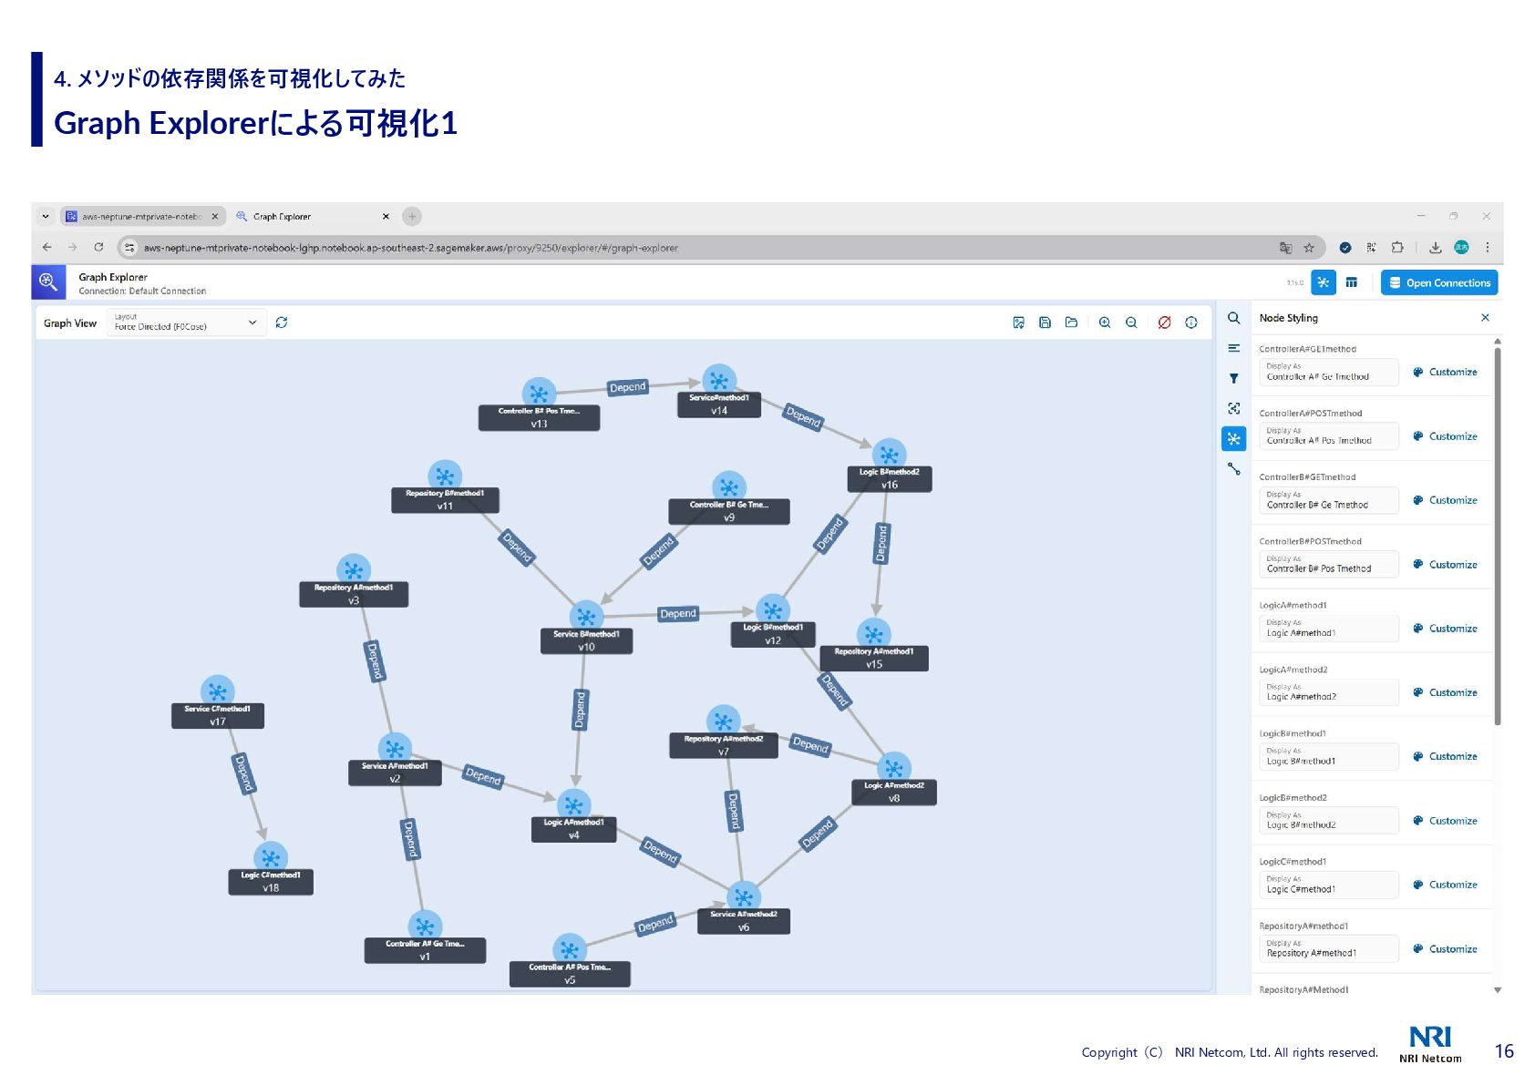The width and height of the screenshot is (1535, 1085).
Task: Customize ControllerA#GETmethod node style
Action: click(x=1445, y=372)
